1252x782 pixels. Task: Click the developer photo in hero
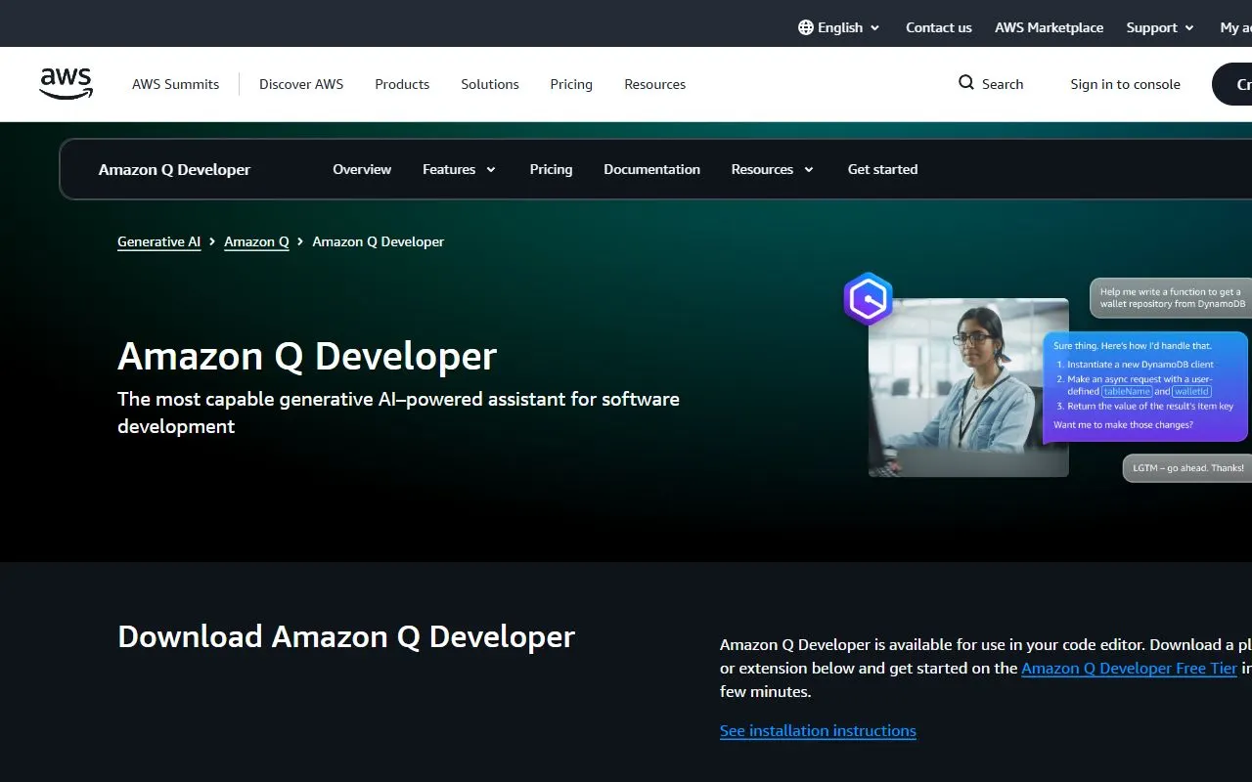968,387
